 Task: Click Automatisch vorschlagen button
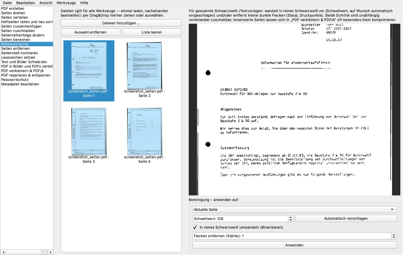(x=346, y=219)
